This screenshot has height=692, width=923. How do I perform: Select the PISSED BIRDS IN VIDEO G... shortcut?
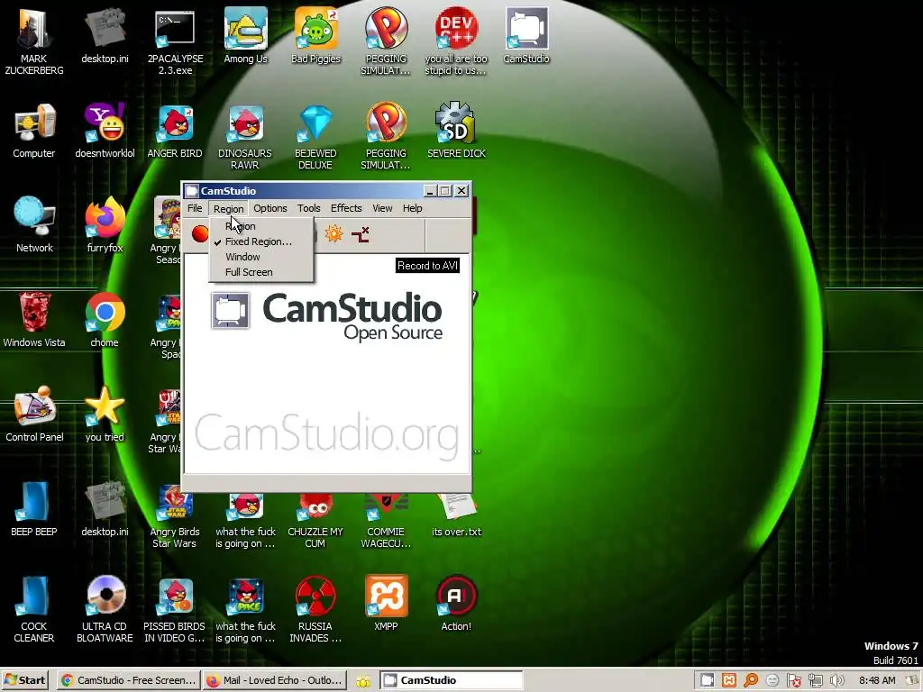point(175,610)
